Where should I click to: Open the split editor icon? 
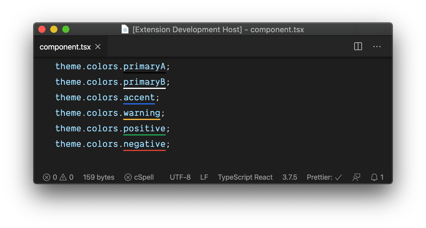click(x=358, y=47)
